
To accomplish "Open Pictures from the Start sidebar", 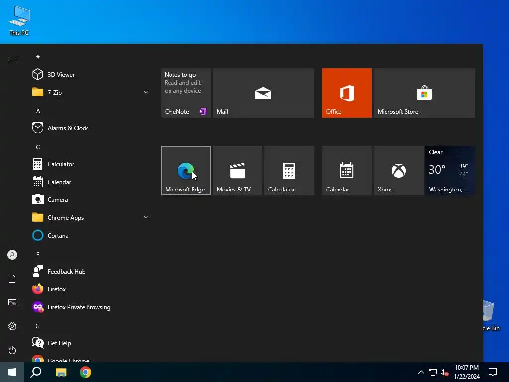I will [12, 302].
